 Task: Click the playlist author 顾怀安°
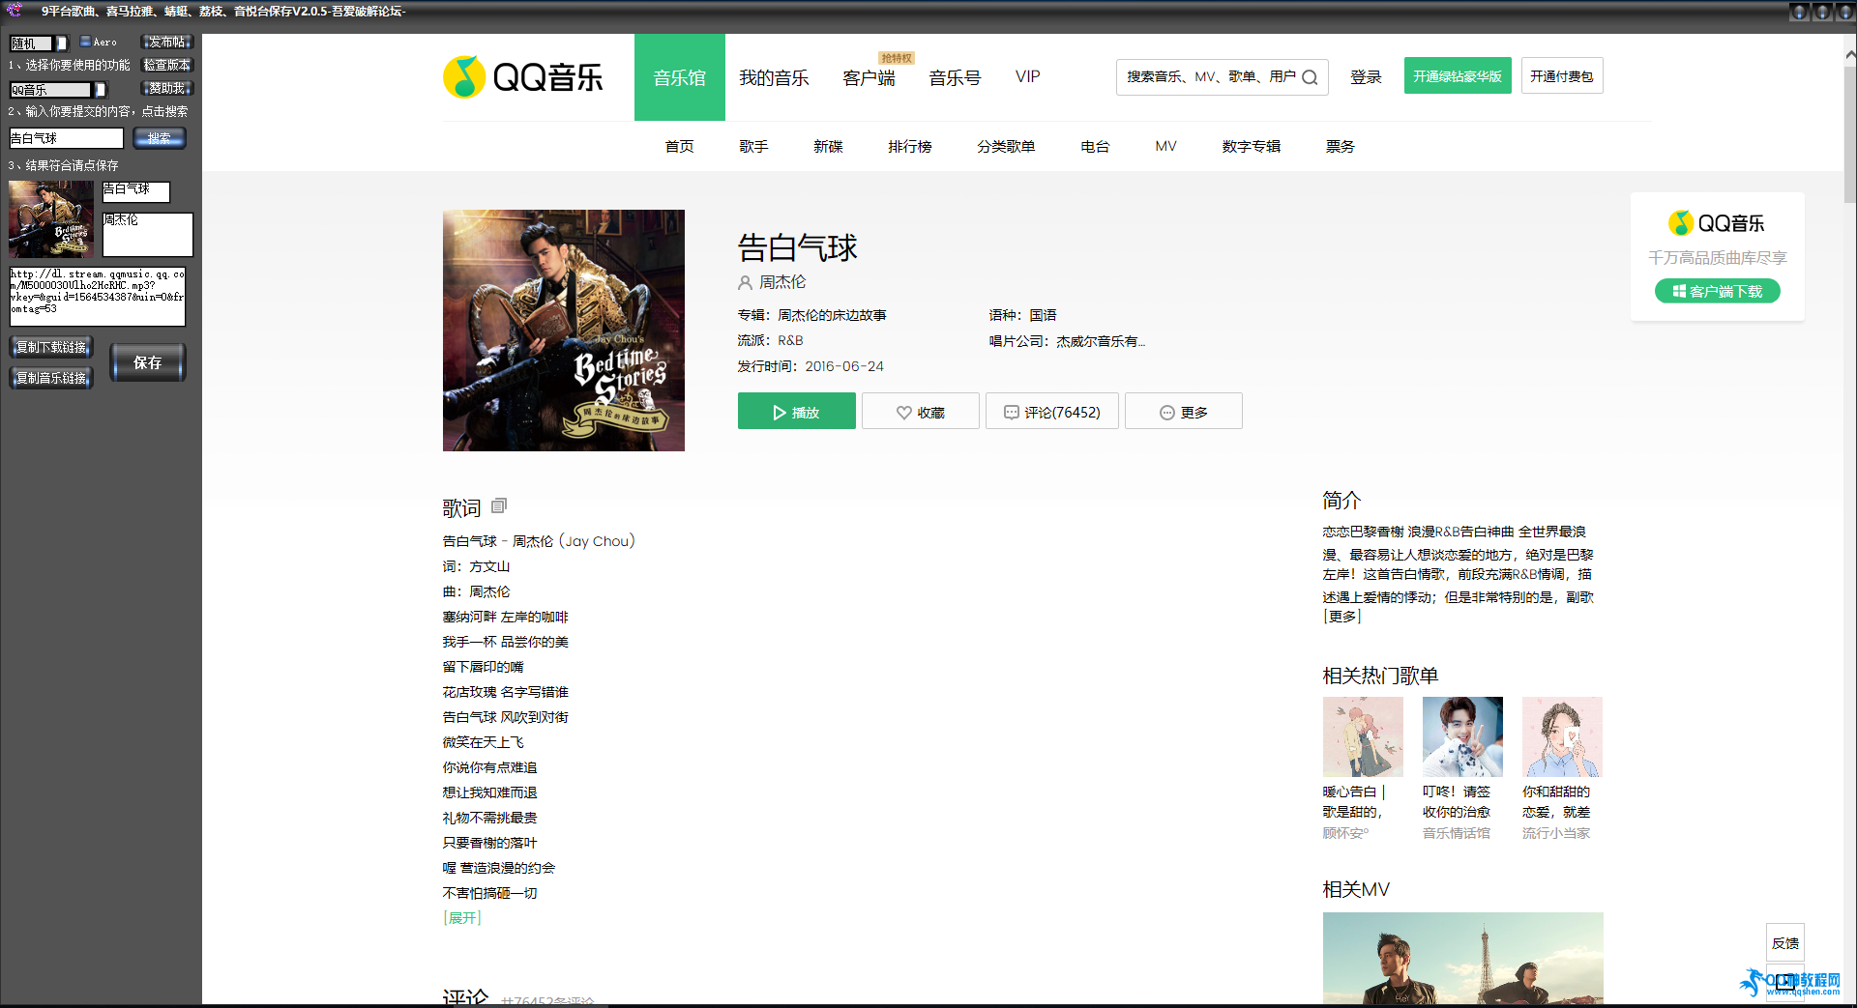click(1346, 833)
